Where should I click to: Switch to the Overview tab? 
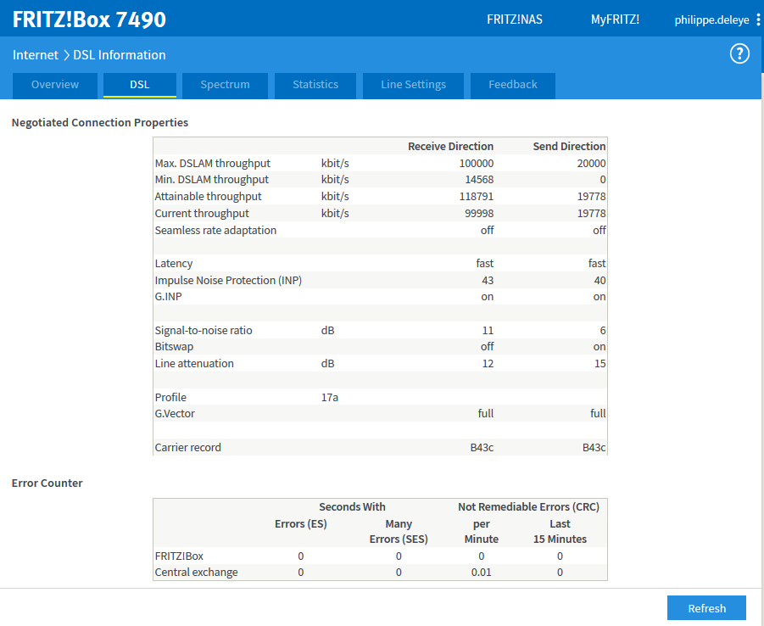(55, 85)
